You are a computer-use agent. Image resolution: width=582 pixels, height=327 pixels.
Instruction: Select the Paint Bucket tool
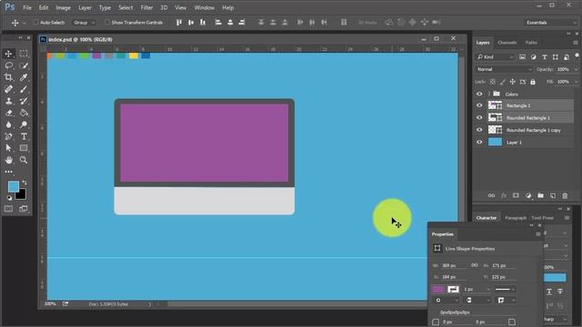click(24, 113)
